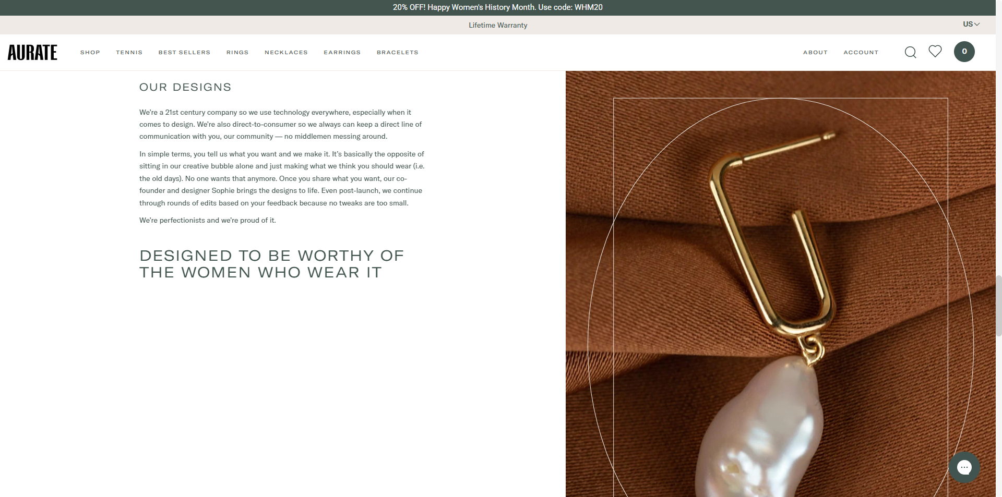Open the chat bubble widget

964,467
